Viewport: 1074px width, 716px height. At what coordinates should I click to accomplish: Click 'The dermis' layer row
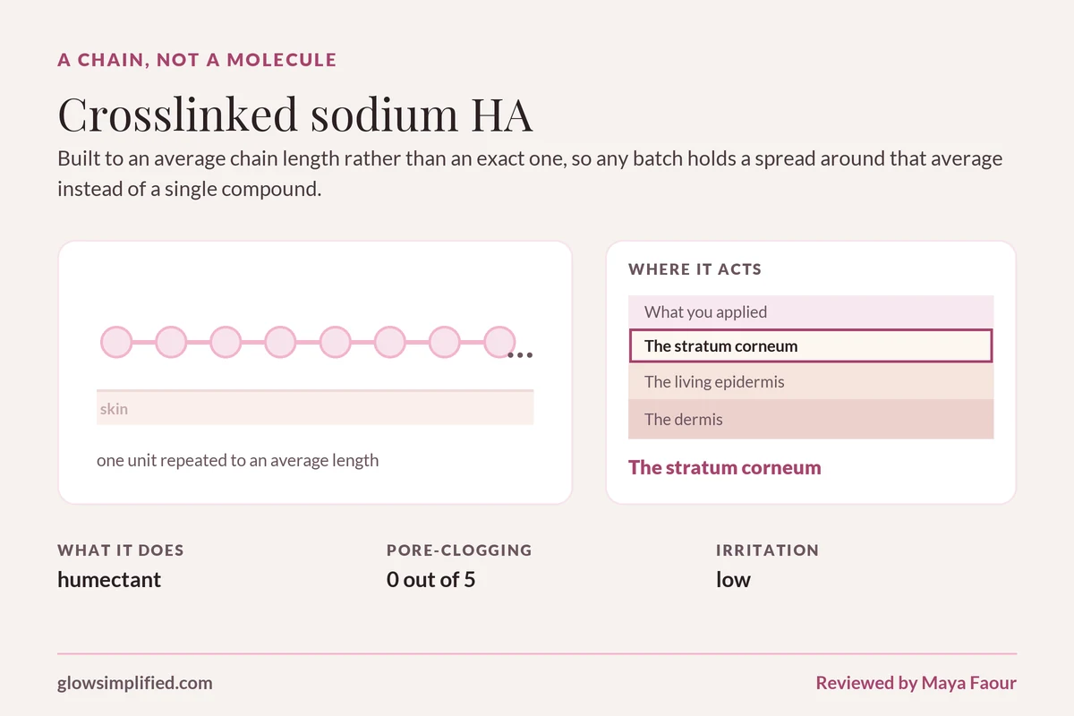811,420
